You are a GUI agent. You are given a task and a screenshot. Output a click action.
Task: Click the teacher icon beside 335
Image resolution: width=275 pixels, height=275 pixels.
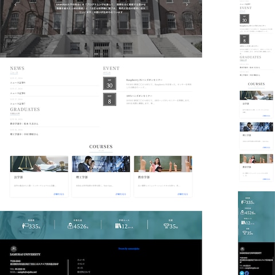click(25, 226)
